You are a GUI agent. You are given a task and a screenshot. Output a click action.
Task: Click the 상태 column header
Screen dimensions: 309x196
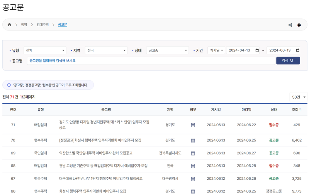274,110
